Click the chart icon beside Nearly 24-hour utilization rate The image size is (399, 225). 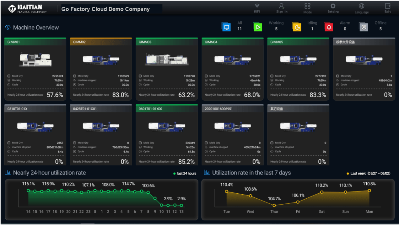[x=8, y=173]
